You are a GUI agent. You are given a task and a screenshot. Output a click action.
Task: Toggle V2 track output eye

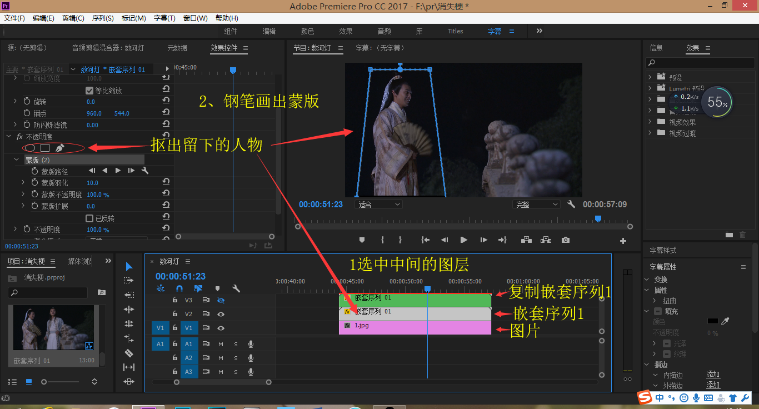(221, 314)
